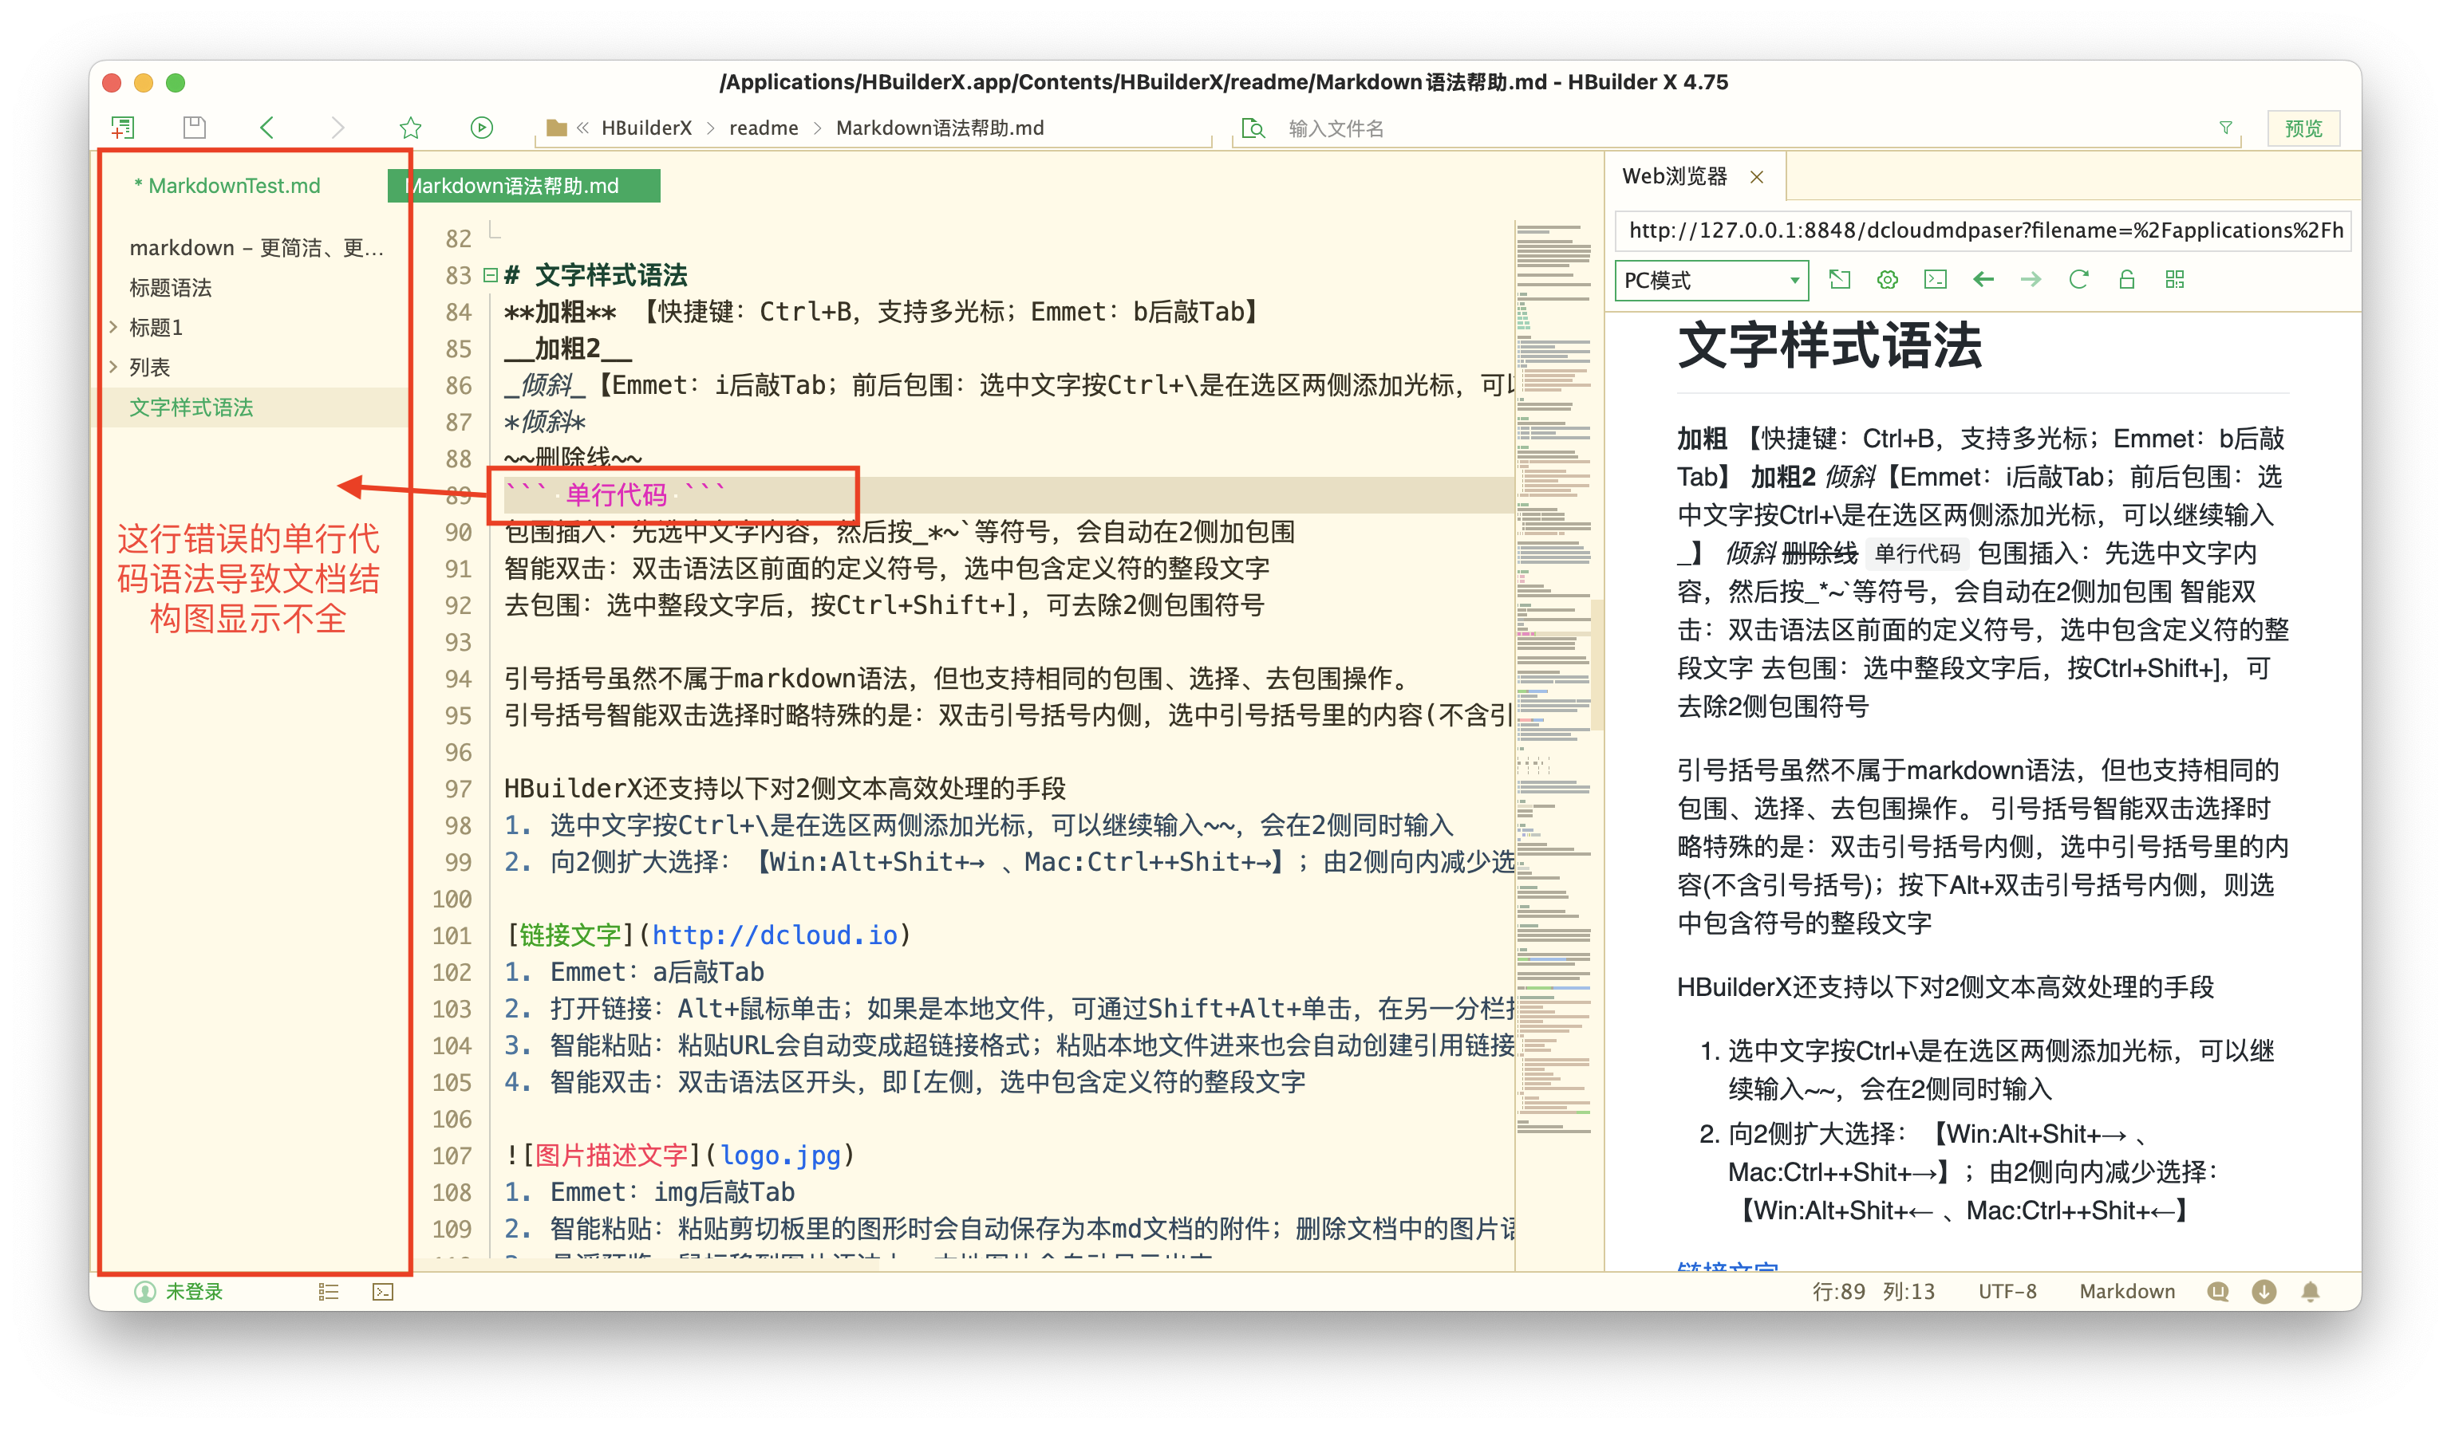
Task: Close the Web浏览器 tab
Action: point(1757,177)
